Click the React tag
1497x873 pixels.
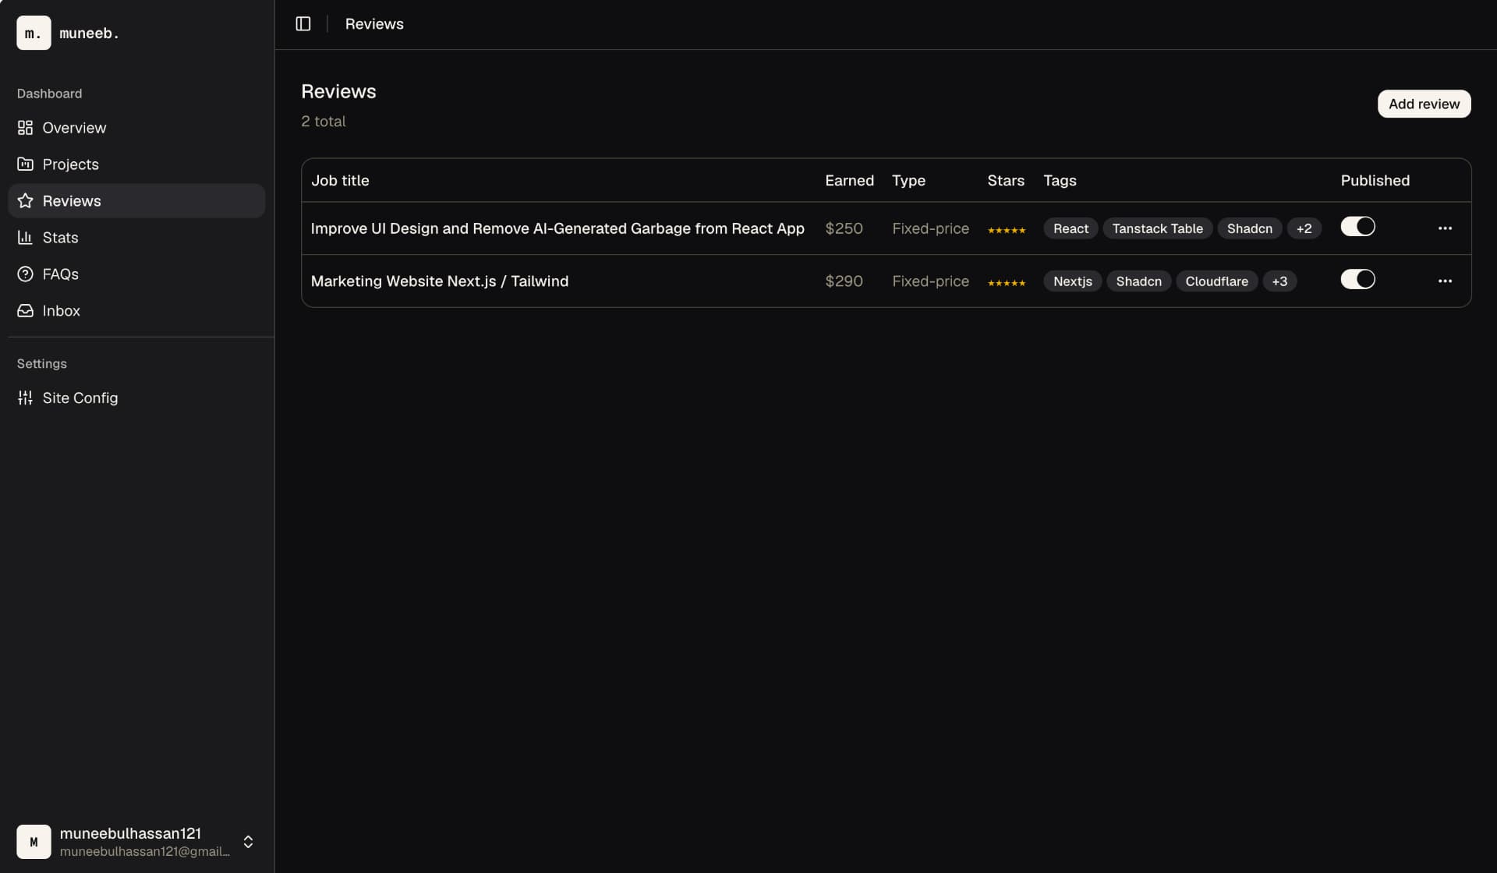point(1071,228)
